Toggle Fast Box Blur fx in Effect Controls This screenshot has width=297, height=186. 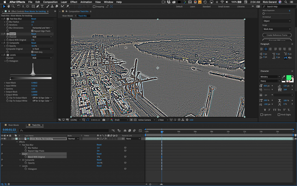click(x=4, y=19)
